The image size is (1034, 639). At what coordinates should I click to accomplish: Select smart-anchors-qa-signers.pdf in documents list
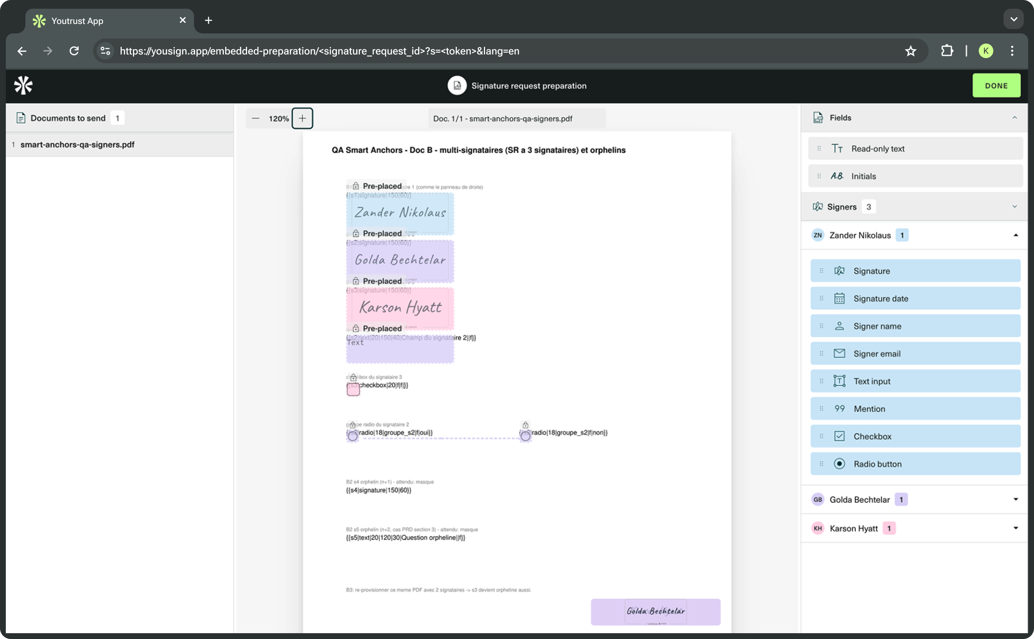[x=120, y=145]
